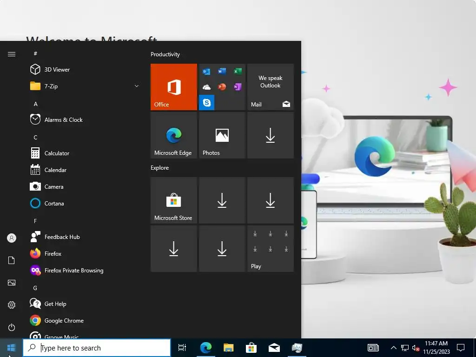
Task: Open the 7-Zip folder entry
Action: (85, 86)
